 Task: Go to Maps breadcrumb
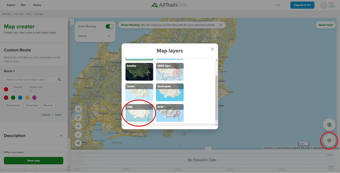pos(29,14)
